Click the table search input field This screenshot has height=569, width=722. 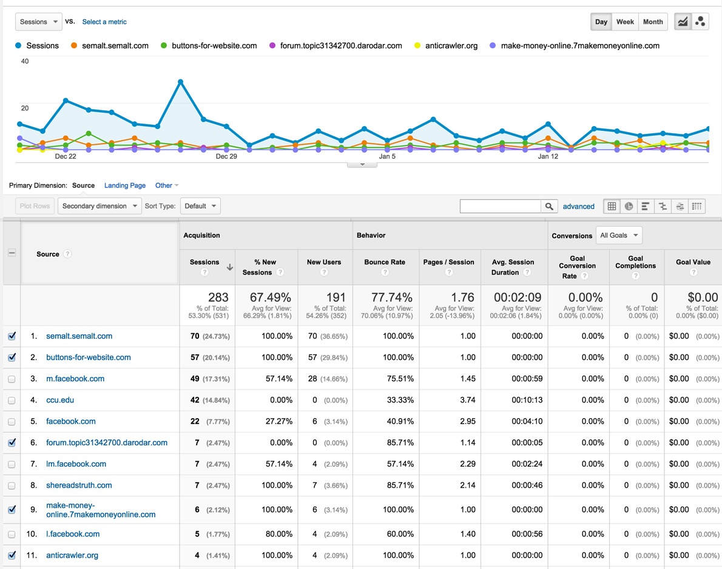coord(500,207)
